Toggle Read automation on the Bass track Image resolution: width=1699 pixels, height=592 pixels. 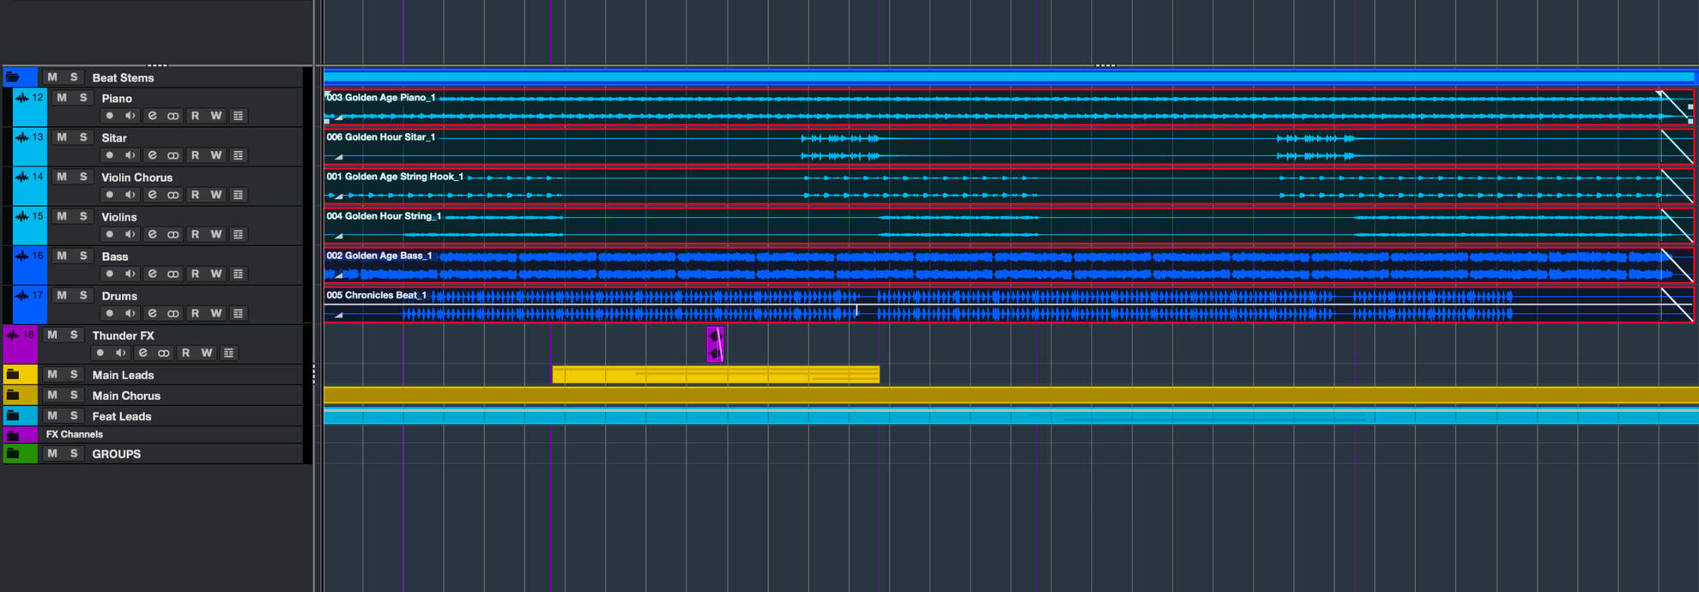tap(195, 274)
